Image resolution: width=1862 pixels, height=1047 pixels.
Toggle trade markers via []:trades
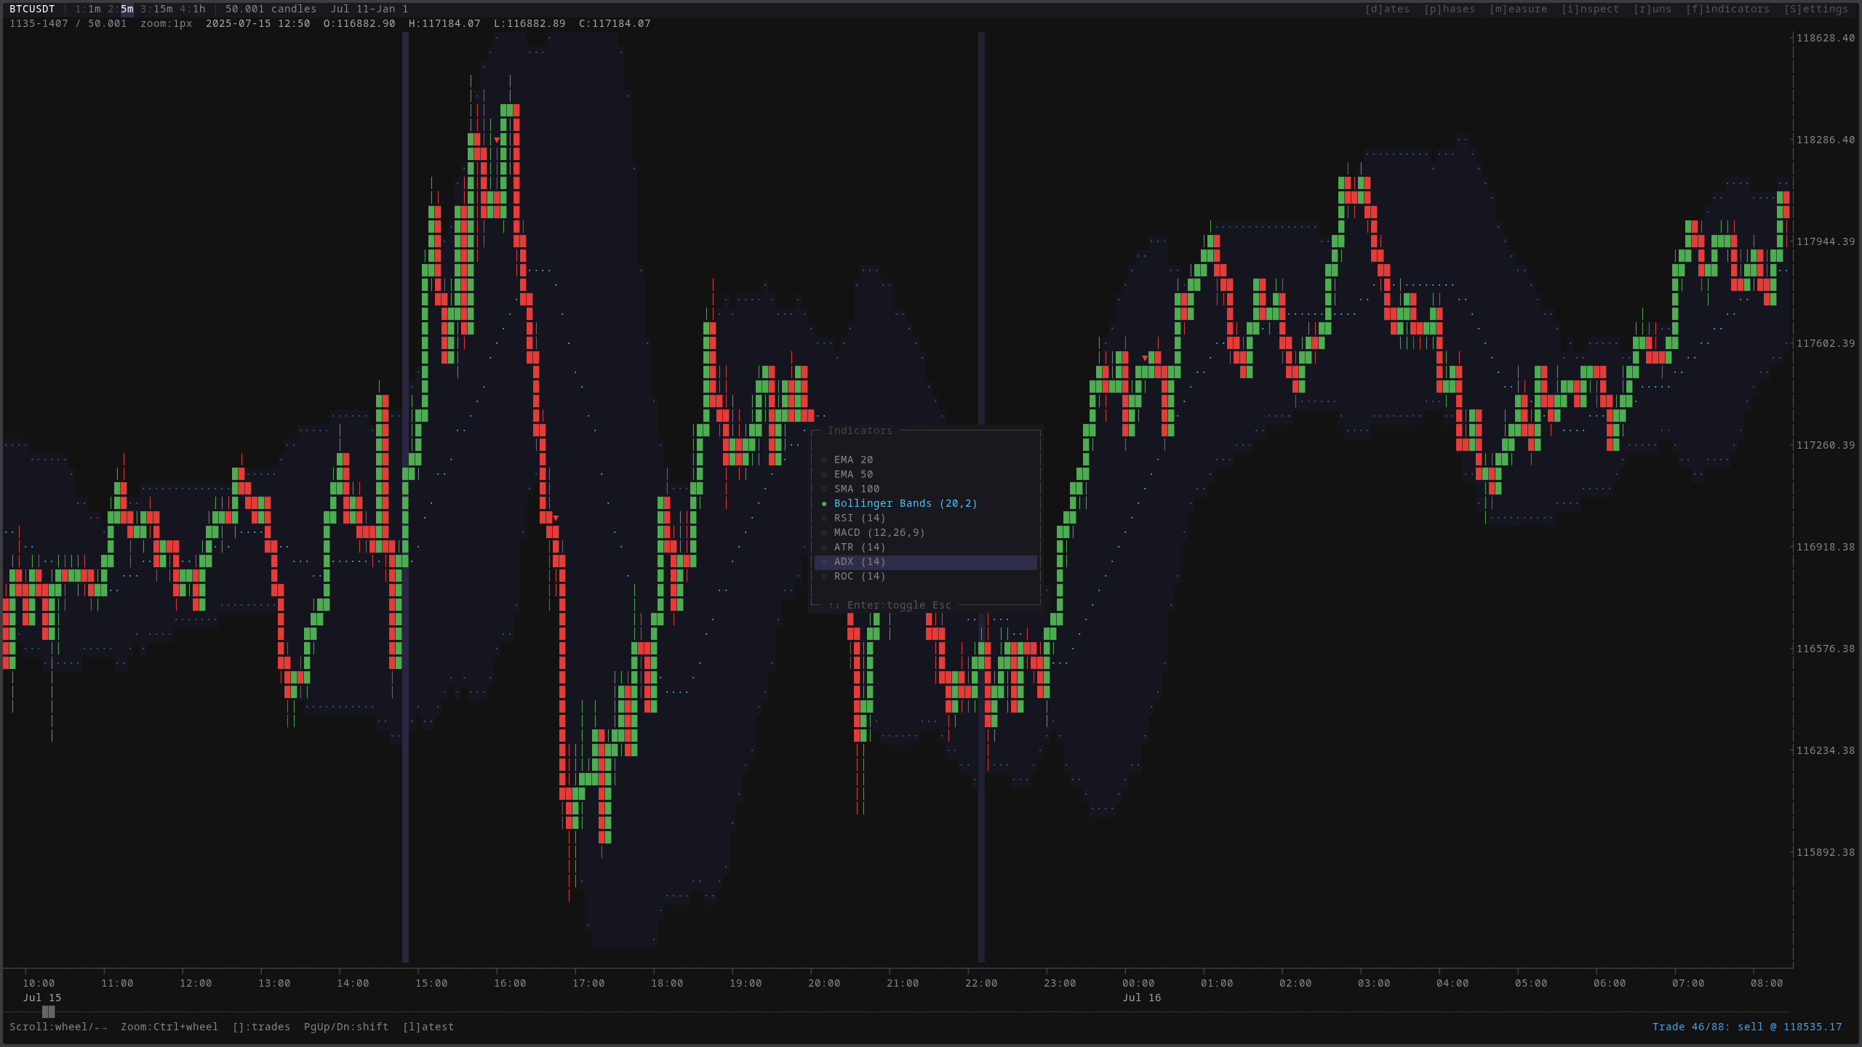260,1027
